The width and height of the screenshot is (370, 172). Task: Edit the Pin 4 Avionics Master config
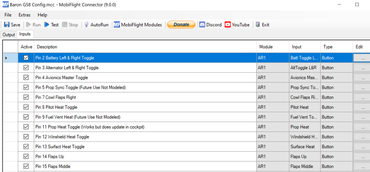pos(362,78)
